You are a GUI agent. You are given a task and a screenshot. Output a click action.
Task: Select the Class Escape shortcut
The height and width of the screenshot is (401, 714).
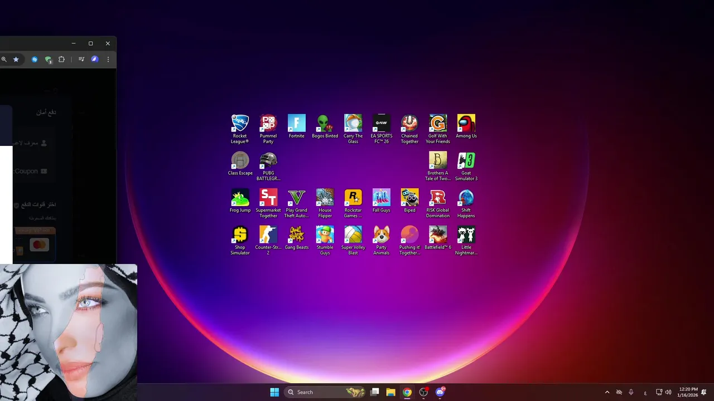coord(240,164)
